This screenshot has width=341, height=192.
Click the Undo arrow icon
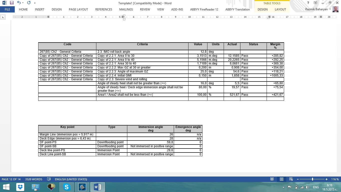click(x=19, y=3)
